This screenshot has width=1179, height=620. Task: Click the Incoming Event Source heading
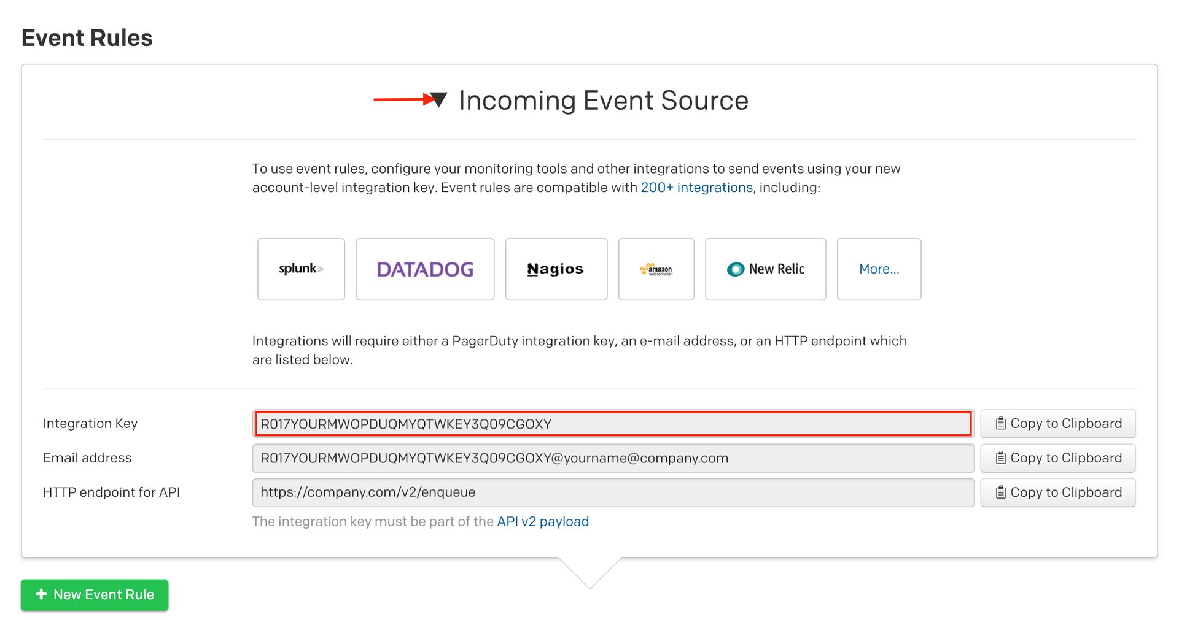tap(603, 101)
